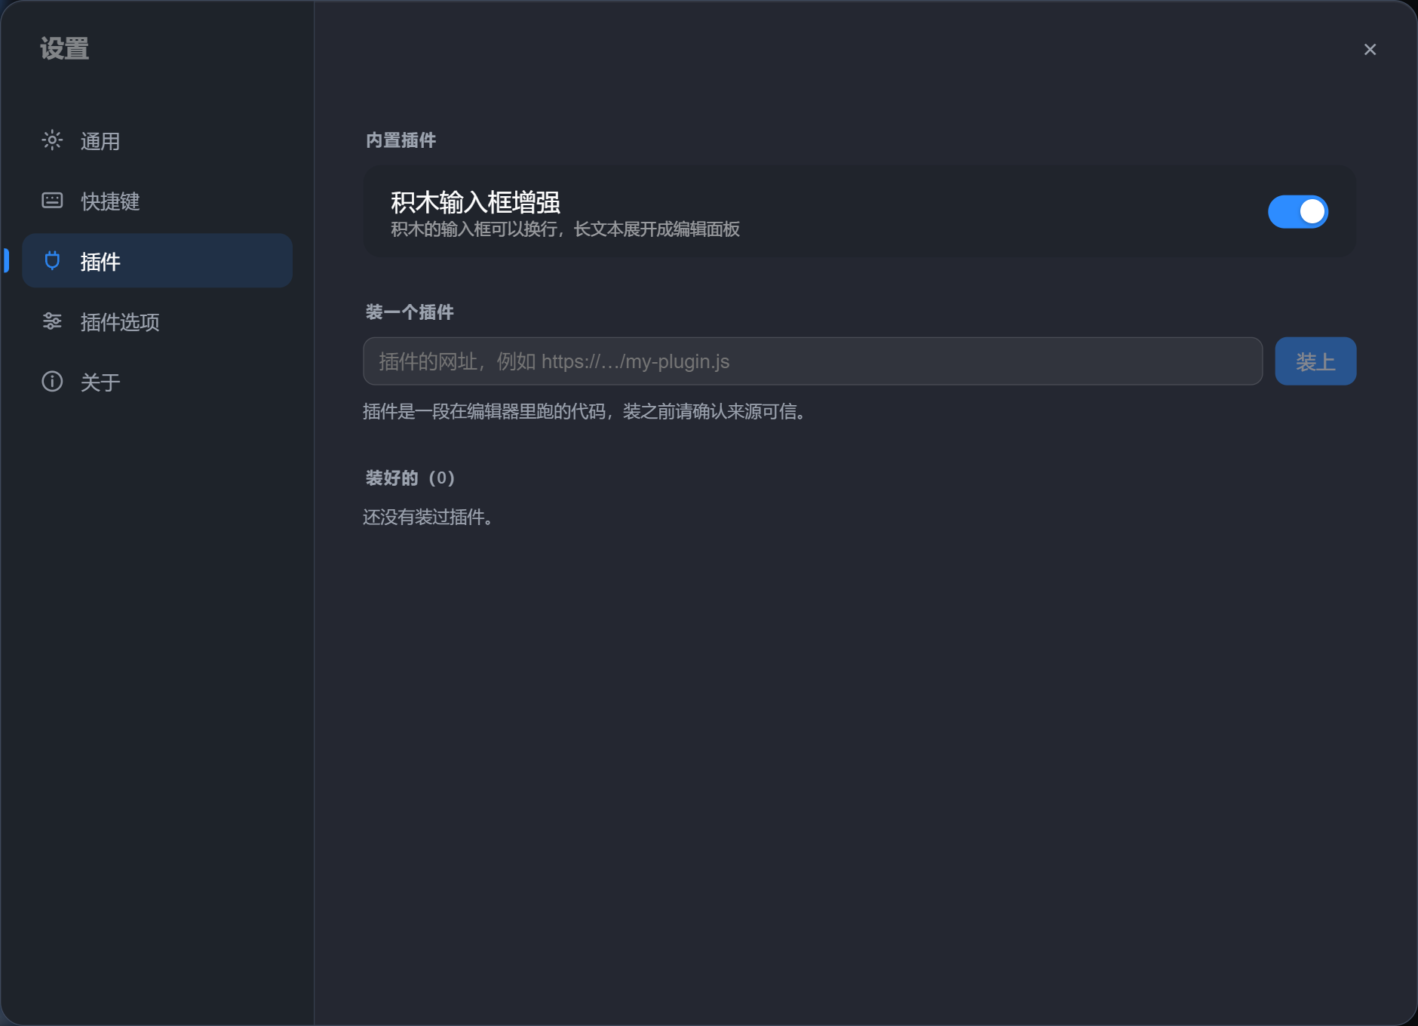Click the 还没有装过插件 message

[x=428, y=518]
